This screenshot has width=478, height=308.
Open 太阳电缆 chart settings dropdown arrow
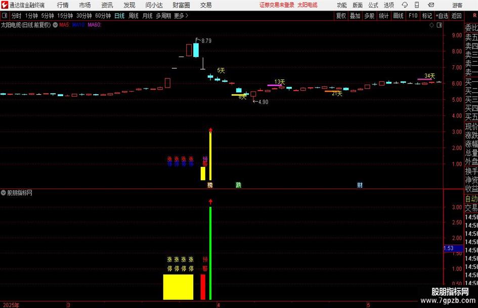coord(55,25)
